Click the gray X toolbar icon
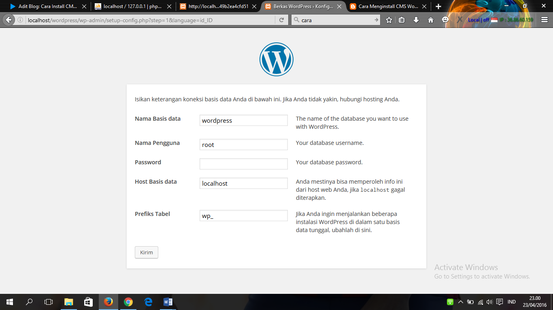The image size is (553, 310). (x=460, y=19)
